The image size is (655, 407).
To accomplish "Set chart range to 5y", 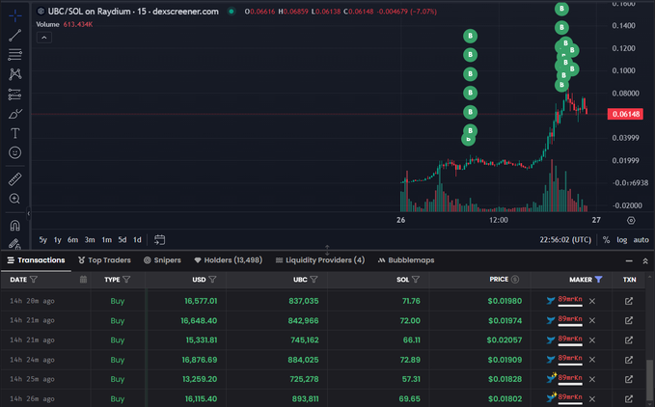I will pos(43,239).
